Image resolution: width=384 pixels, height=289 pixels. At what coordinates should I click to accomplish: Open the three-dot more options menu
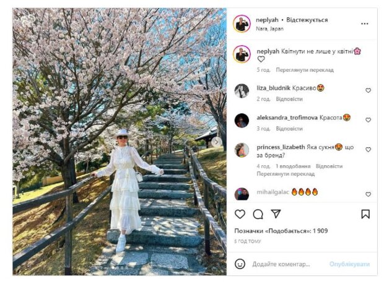pos(365,24)
